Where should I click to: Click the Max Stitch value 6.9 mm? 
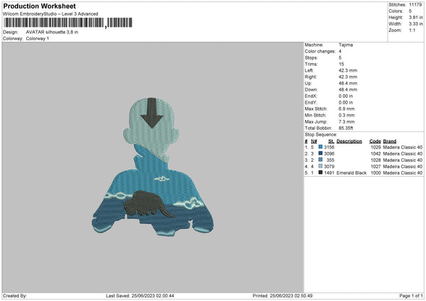[x=346, y=109]
